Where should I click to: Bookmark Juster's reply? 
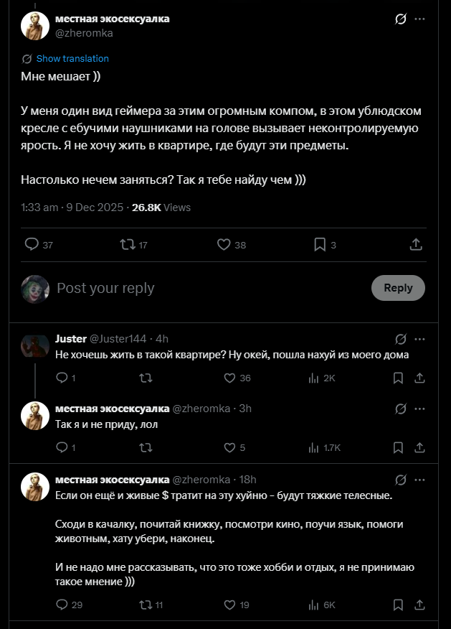(398, 378)
